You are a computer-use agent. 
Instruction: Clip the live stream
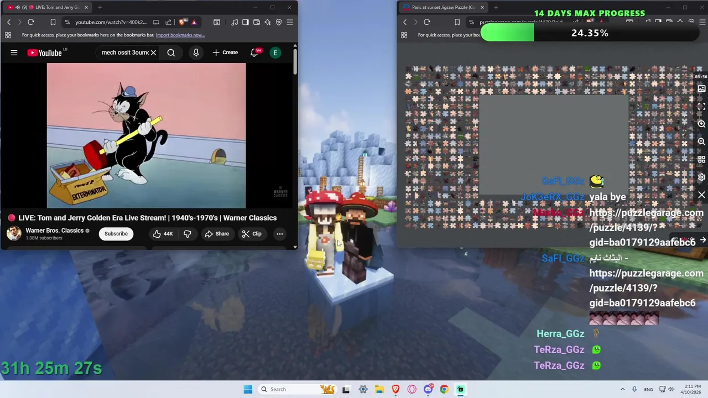point(252,234)
